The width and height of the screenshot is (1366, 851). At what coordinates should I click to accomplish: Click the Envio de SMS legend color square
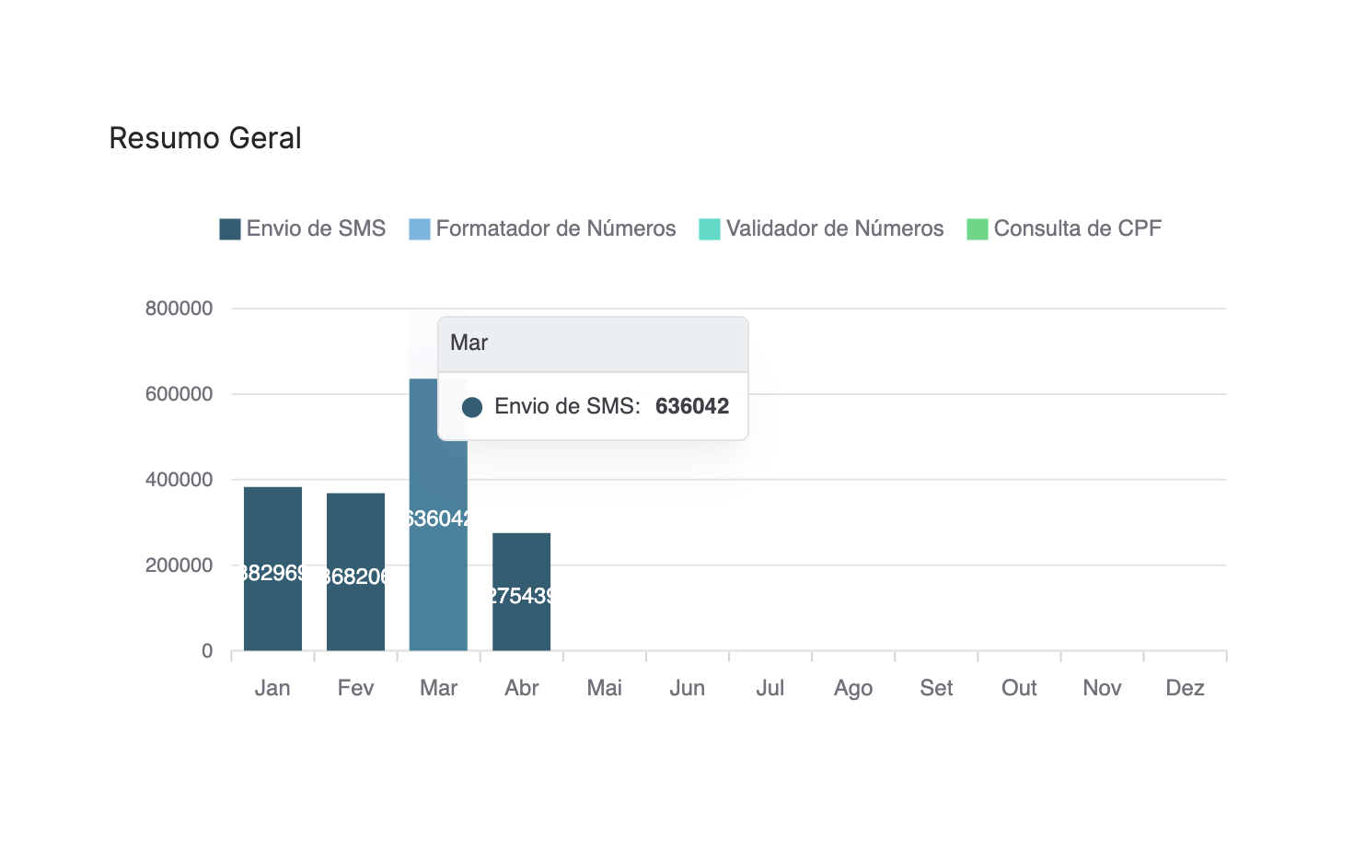coord(228,228)
